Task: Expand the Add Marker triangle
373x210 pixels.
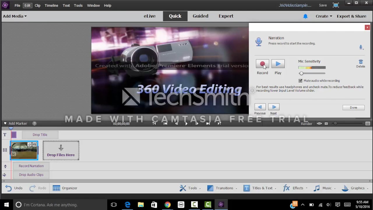Action: click(x=5, y=123)
